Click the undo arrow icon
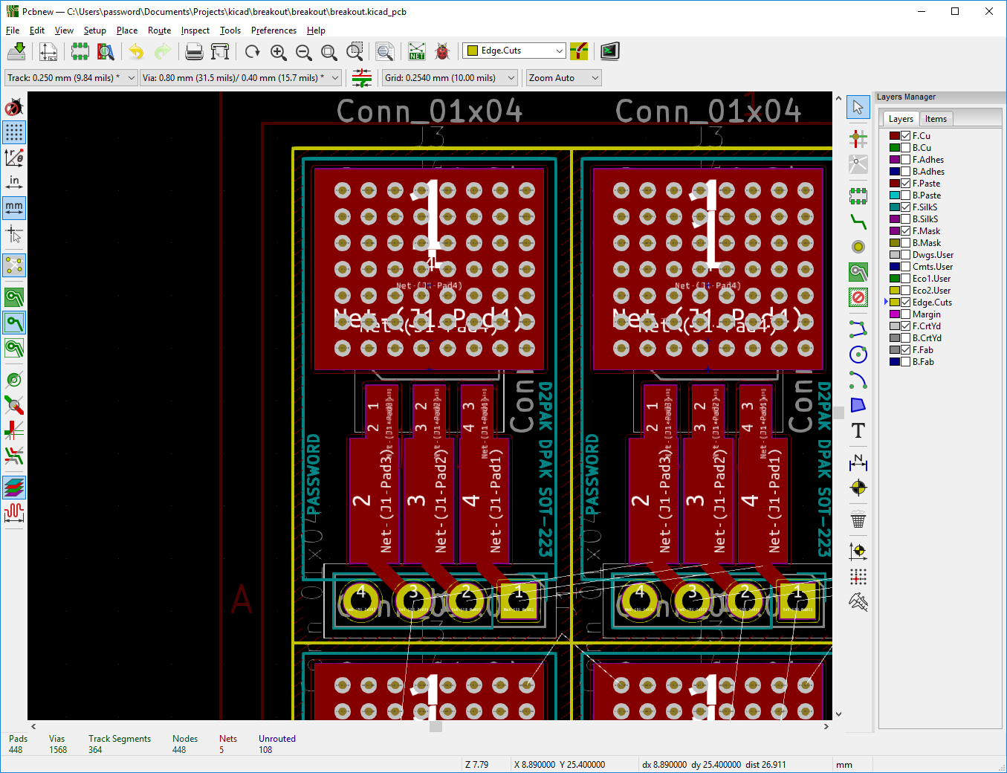Viewport: 1007px width, 773px height. pos(136,51)
